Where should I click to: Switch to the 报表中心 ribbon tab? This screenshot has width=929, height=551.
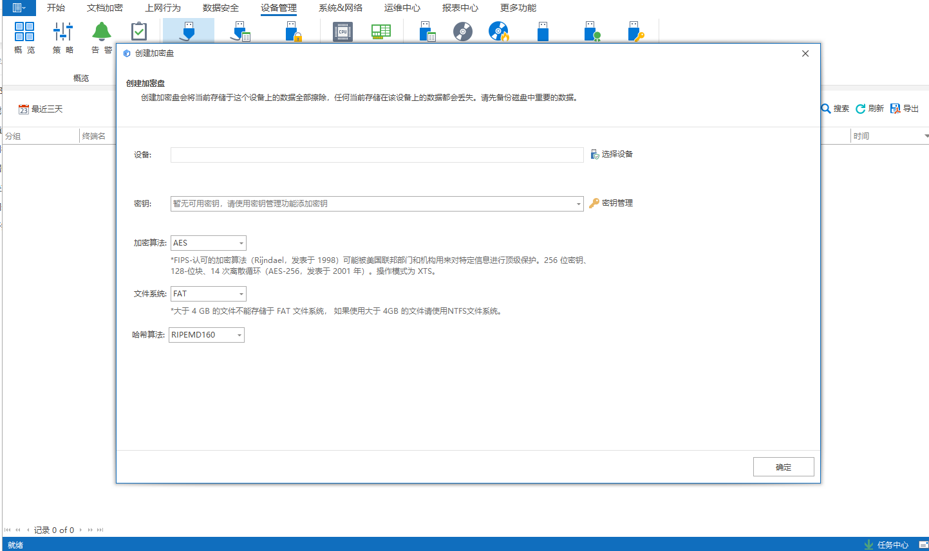(x=460, y=8)
